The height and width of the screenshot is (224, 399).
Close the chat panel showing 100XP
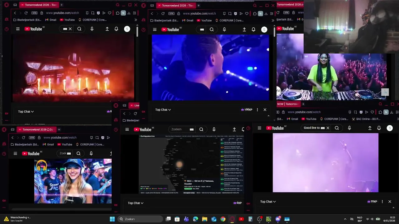265,110
